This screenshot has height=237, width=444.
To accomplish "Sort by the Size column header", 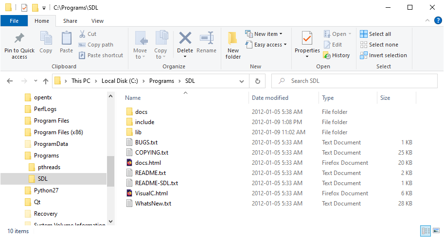I will coord(385,98).
